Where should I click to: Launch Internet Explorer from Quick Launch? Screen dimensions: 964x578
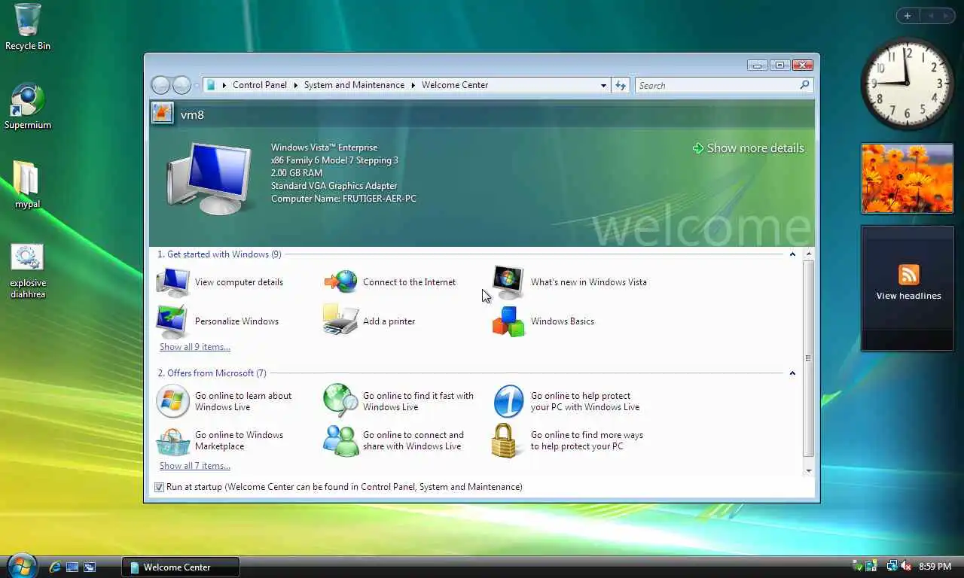[x=54, y=567]
